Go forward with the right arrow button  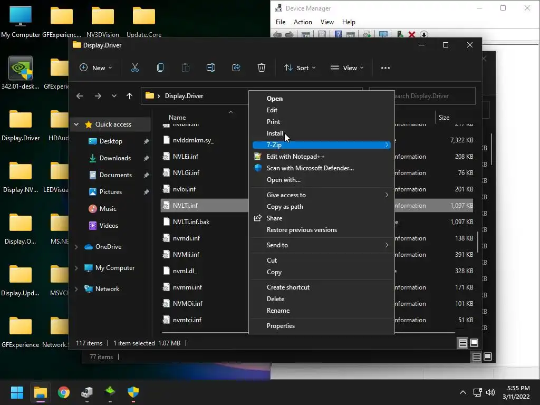click(x=98, y=96)
